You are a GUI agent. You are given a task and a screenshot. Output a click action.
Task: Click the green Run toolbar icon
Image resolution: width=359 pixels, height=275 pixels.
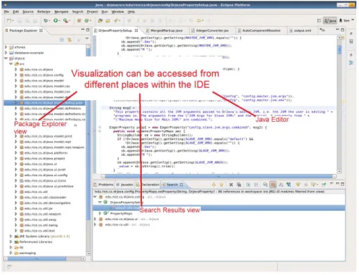[56, 21]
